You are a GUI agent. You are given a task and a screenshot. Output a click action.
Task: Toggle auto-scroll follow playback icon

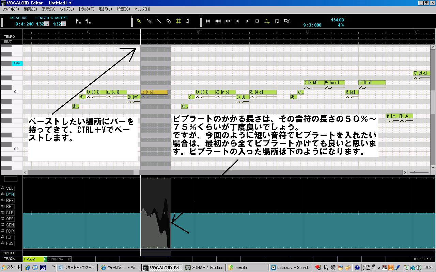[x=267, y=21]
